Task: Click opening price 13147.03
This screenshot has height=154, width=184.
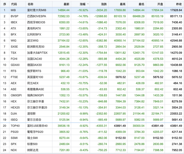Action: (157, 53)
